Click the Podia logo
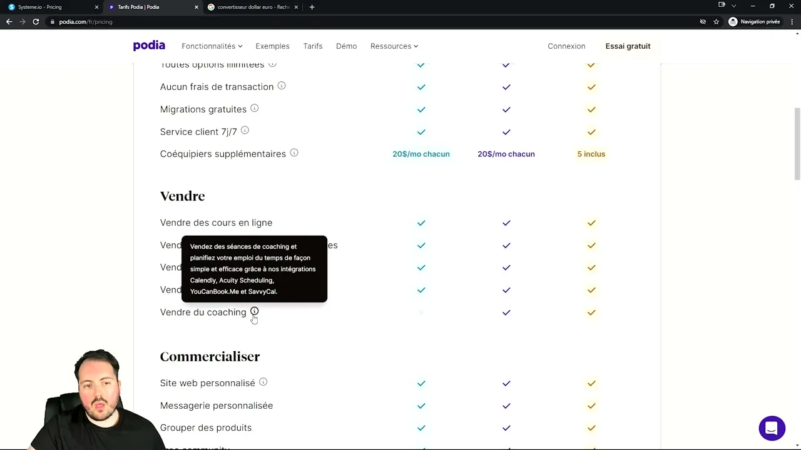Viewport: 801px width, 450px height. pyautogui.click(x=149, y=45)
